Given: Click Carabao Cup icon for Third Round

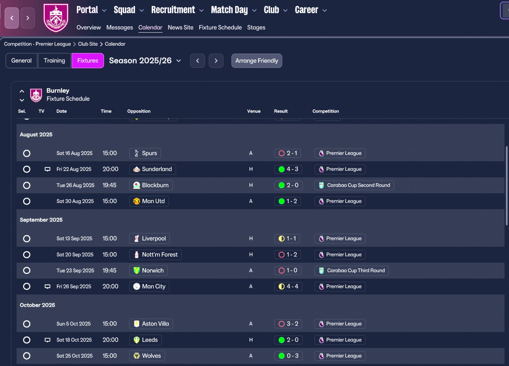Looking at the screenshot, I should click(321, 271).
